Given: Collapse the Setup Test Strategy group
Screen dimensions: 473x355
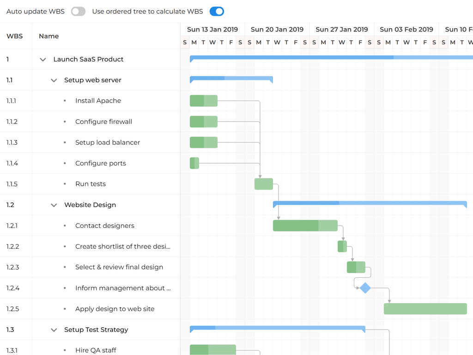Looking at the screenshot, I should [54, 330].
